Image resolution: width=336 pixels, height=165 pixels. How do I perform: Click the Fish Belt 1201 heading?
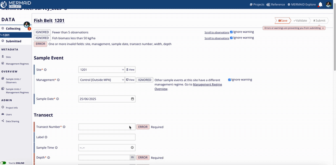coord(49,21)
